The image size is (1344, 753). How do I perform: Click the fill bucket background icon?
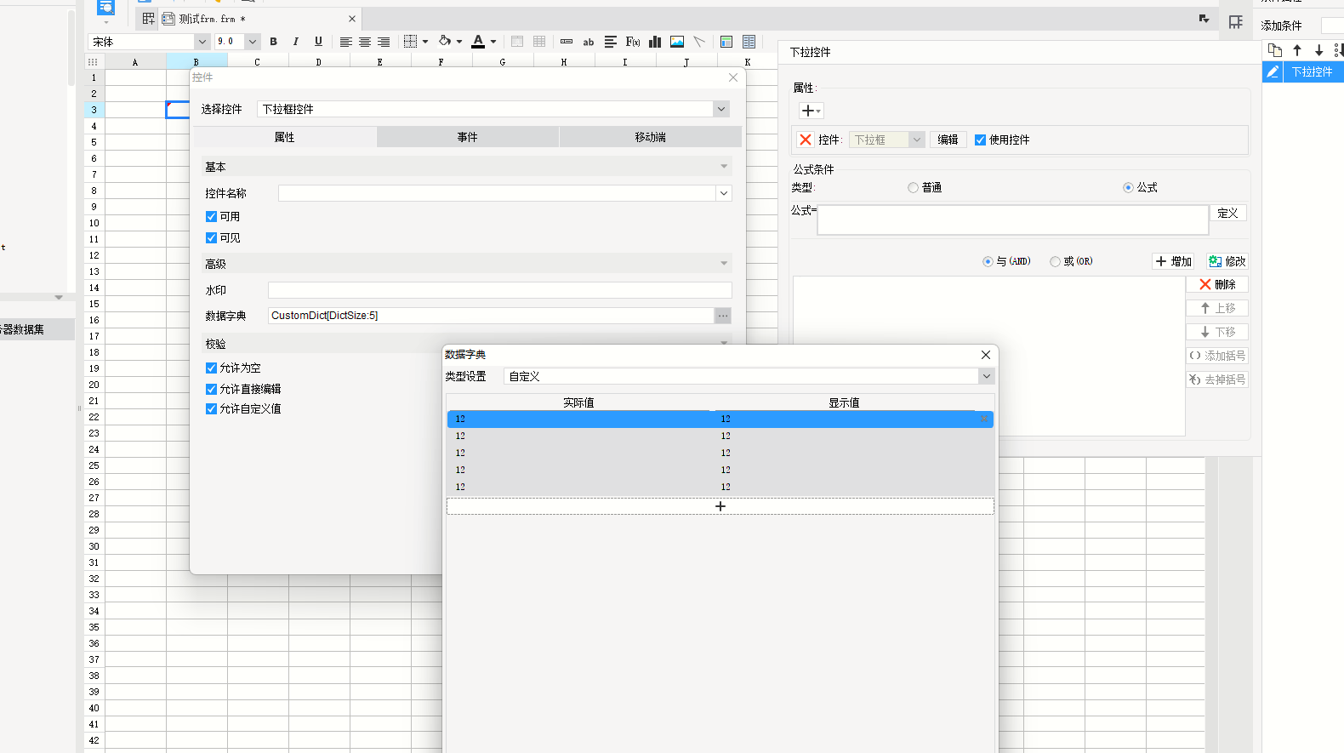[445, 42]
